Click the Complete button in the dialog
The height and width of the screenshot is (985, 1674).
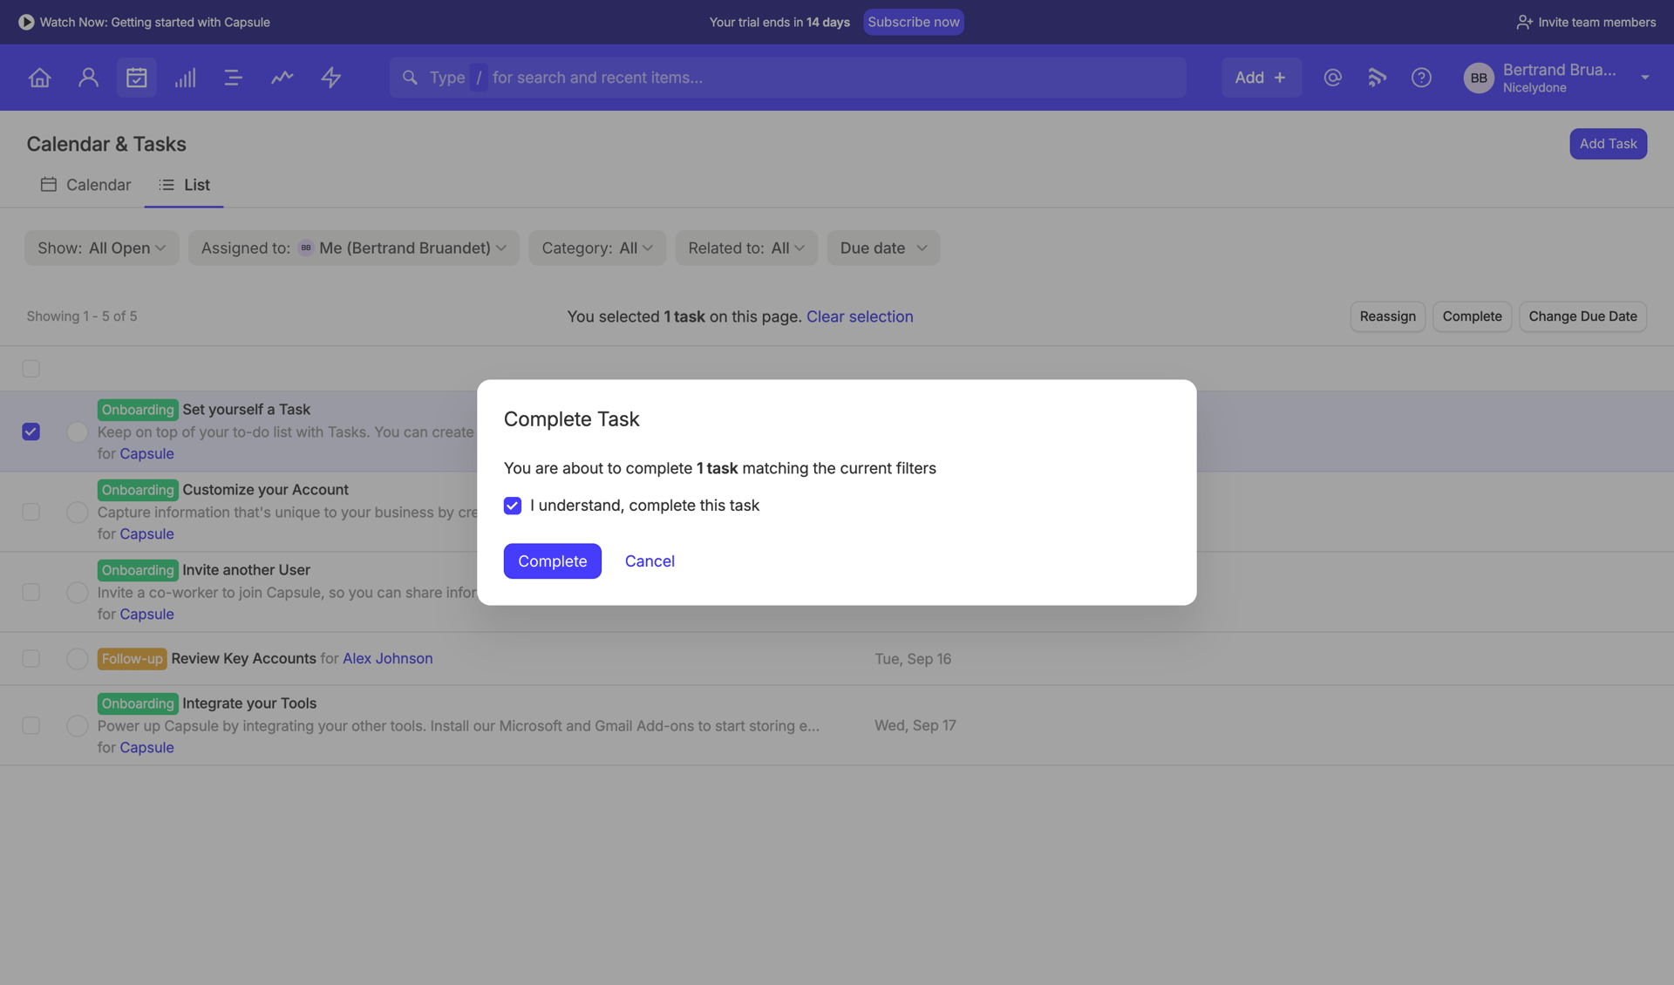pos(552,560)
